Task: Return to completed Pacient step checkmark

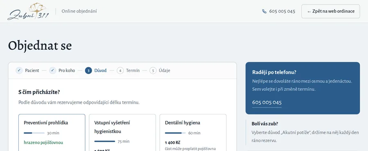Action: point(19,70)
